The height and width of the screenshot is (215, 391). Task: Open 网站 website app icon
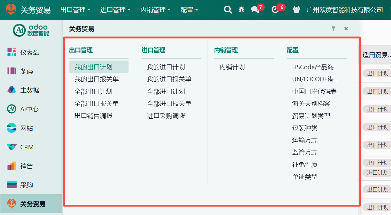(11, 128)
